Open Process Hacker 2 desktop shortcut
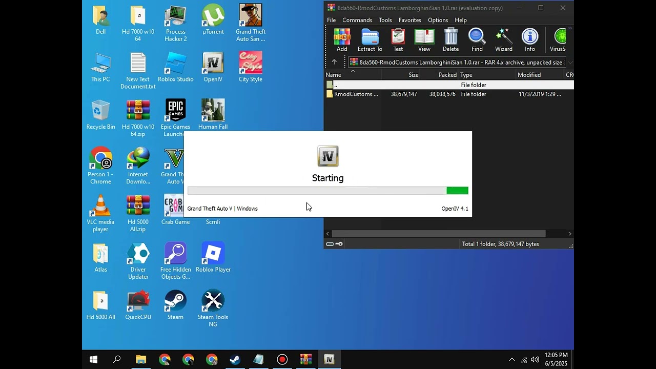656x369 pixels. pyautogui.click(x=175, y=24)
